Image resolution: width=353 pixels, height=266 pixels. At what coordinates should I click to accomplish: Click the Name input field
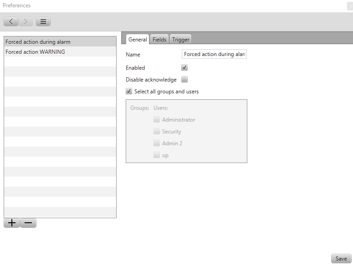point(214,54)
